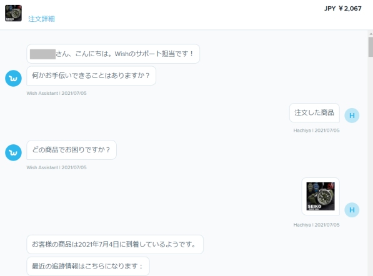Image resolution: width=373 pixels, height=276 pixels.
Task: Click the first Wish Assistant 2021/07/05 timestamp
Action: pyautogui.click(x=56, y=93)
